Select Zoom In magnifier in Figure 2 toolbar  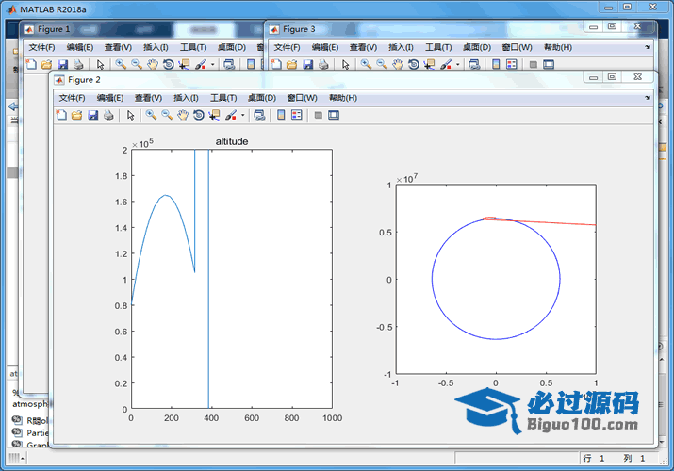click(x=151, y=115)
